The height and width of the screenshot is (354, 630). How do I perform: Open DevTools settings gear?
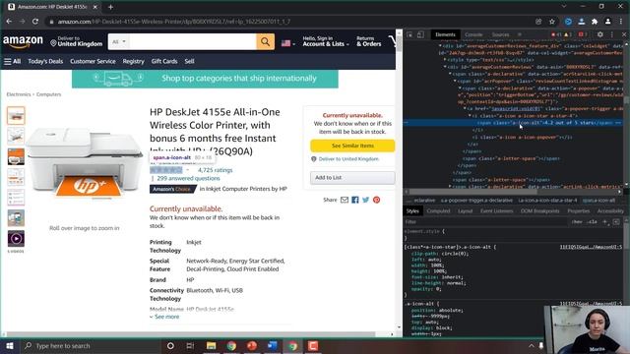tap(599, 35)
